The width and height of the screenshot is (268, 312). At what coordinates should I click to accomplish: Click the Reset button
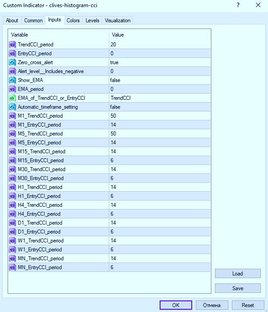click(247, 305)
